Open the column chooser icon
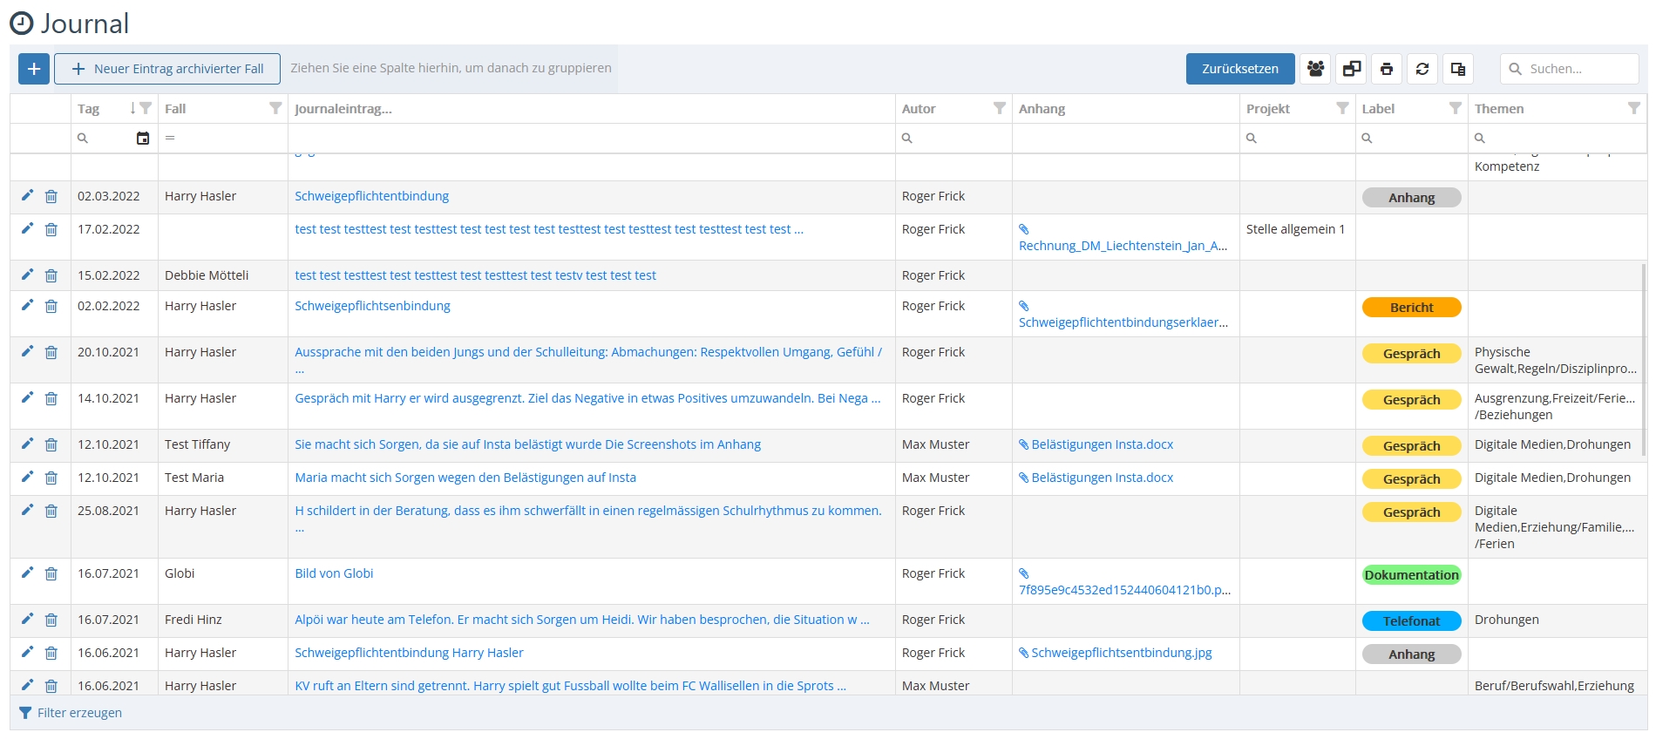The image size is (1656, 739). click(1458, 69)
